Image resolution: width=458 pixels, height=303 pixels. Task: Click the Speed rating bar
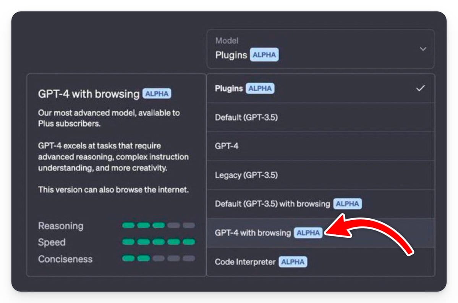tap(158, 242)
